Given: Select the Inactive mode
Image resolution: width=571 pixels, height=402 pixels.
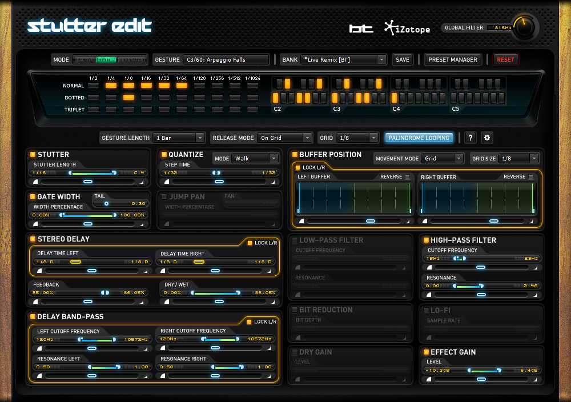Looking at the screenshot, I should tap(84, 59).
